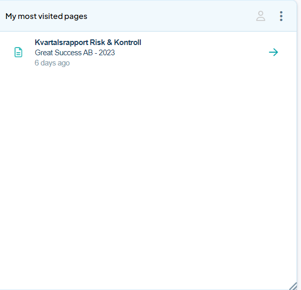
Task: Click the '6 days ago' timestamp
Action: (x=52, y=63)
